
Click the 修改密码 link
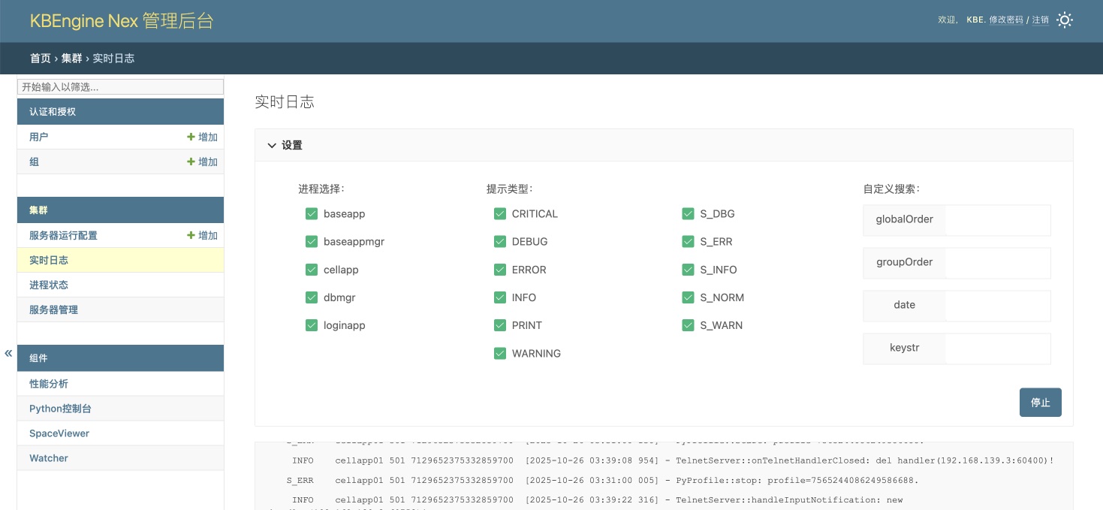click(1006, 20)
